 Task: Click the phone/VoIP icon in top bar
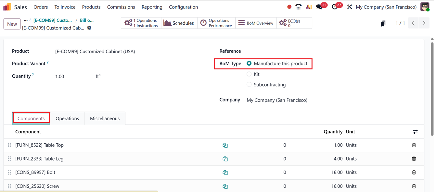(x=299, y=7)
